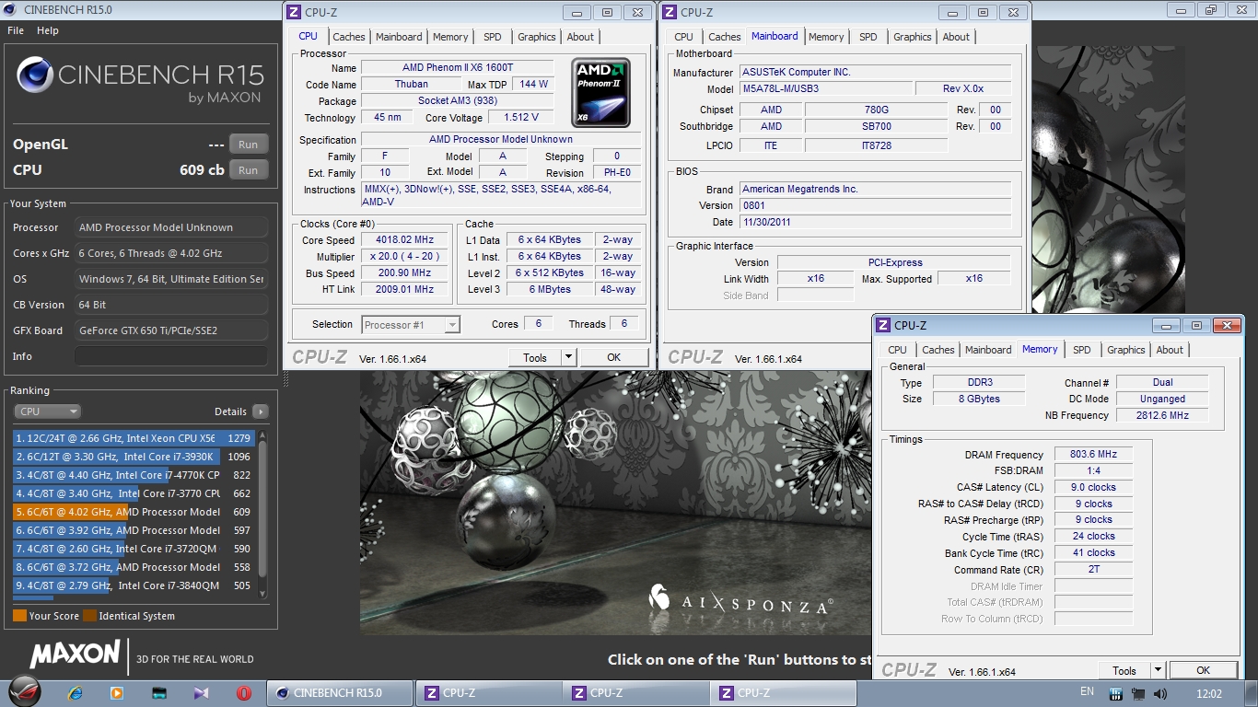Select ranking row i7-4770K 822

134,475
